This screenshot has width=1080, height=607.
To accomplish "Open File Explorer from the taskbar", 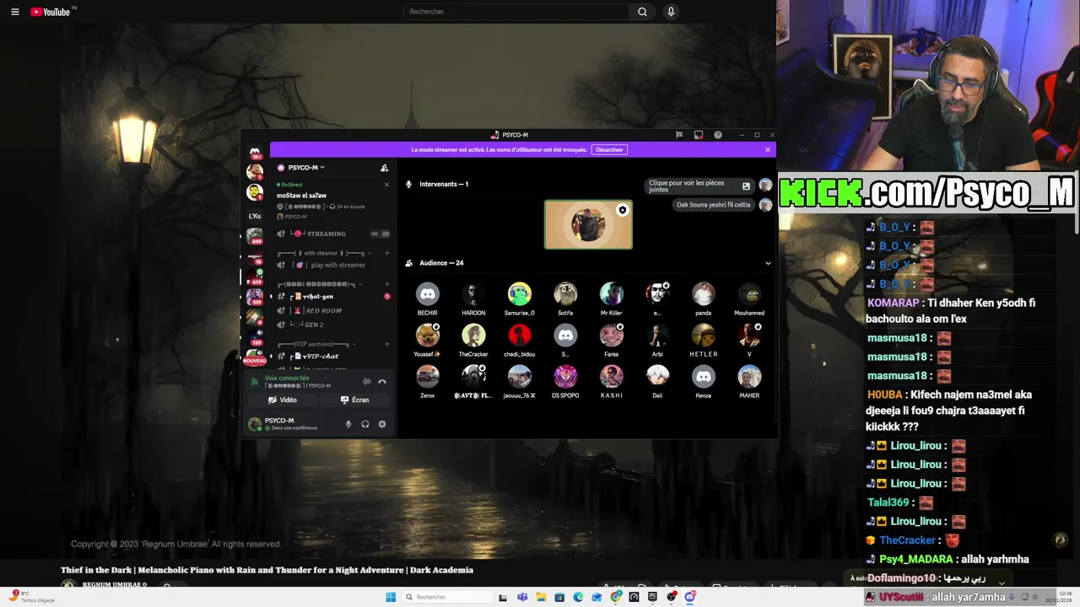I will pyautogui.click(x=541, y=597).
